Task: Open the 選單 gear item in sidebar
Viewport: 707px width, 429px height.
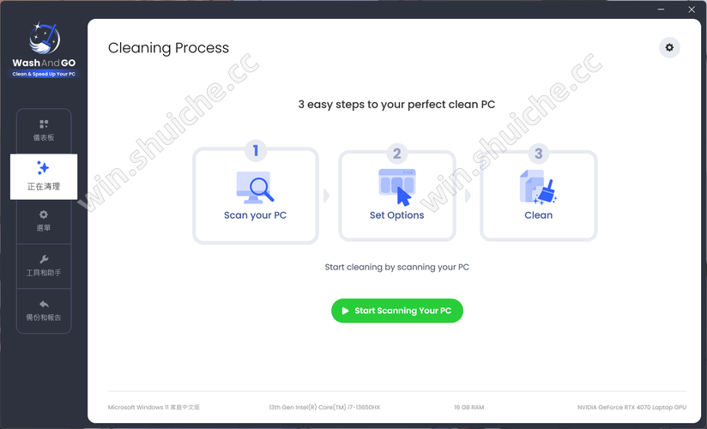Action: coord(44,221)
